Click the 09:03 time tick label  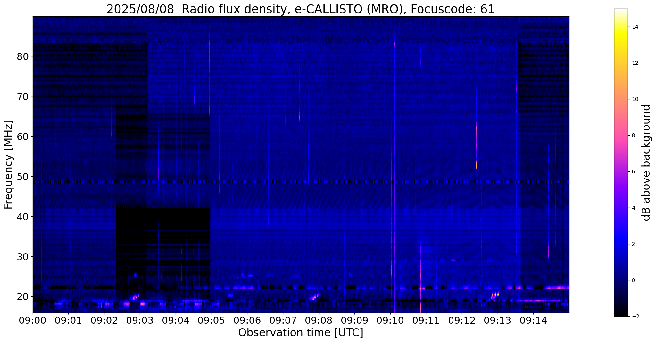(140, 321)
